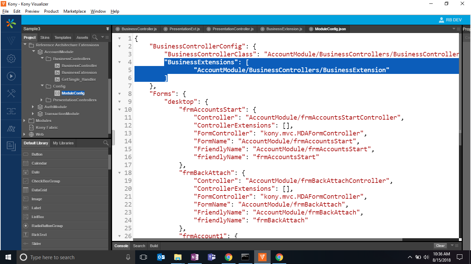
Task: Open the Marketplace menu
Action: tap(74, 11)
